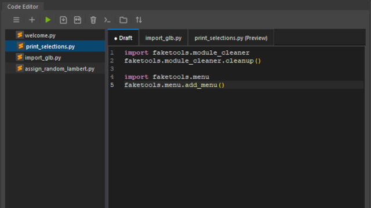Image resolution: width=371 pixels, height=208 pixels.
Task: Delete the script with the trash icon
Action: (x=93, y=20)
